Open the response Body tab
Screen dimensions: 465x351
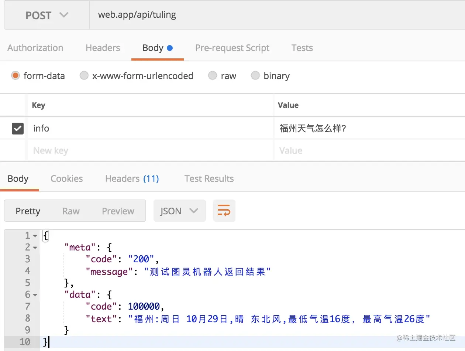point(18,179)
